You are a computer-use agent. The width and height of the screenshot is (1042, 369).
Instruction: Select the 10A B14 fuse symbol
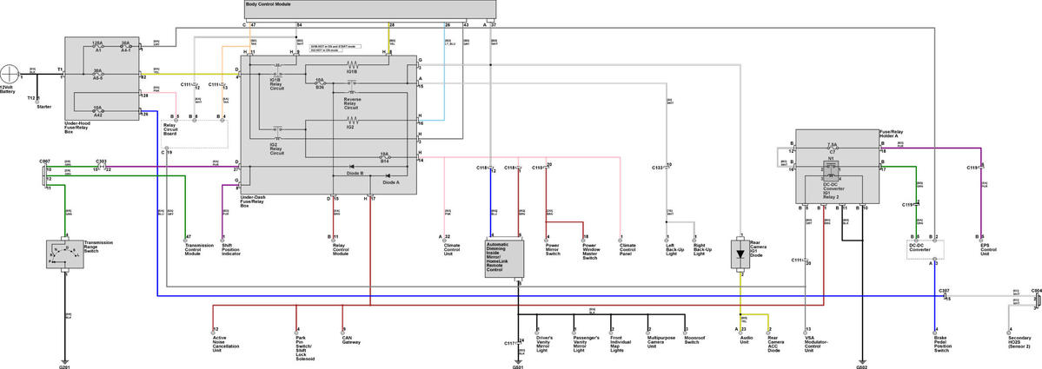tap(384, 157)
